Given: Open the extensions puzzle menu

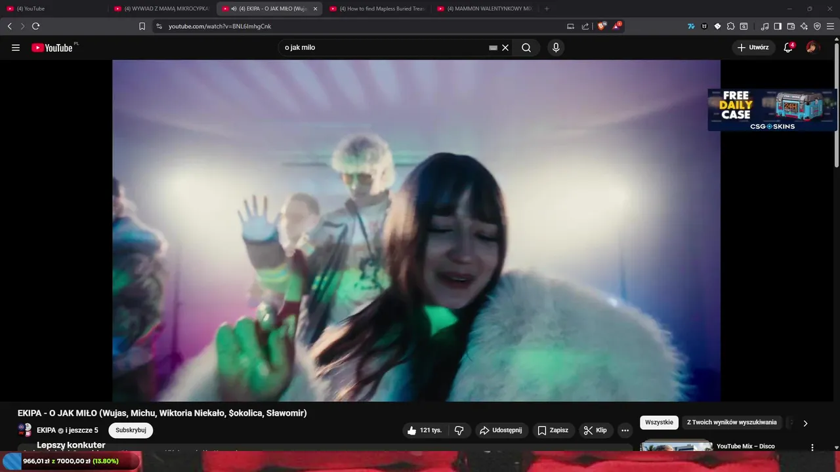Looking at the screenshot, I should [x=730, y=26].
